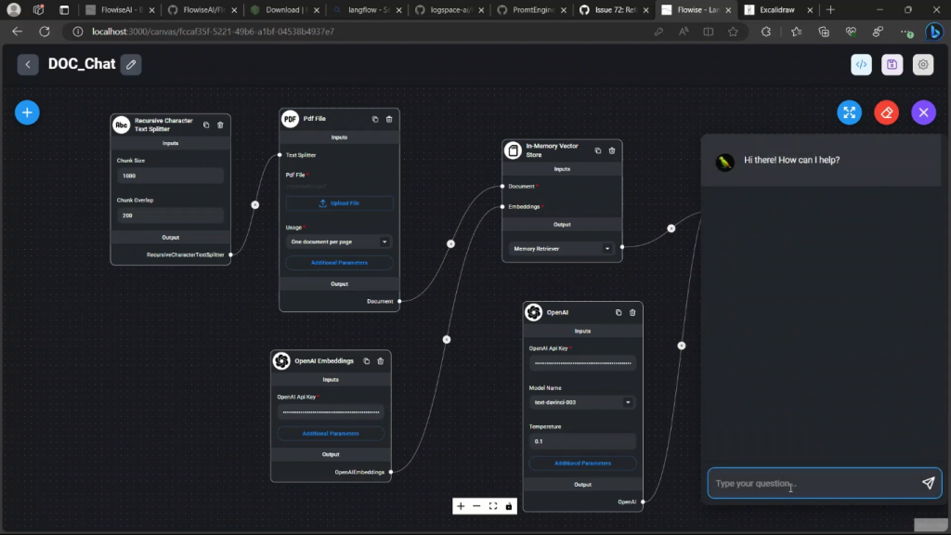The height and width of the screenshot is (535, 951).
Task: Open chatflow settings gear icon
Action: point(922,64)
